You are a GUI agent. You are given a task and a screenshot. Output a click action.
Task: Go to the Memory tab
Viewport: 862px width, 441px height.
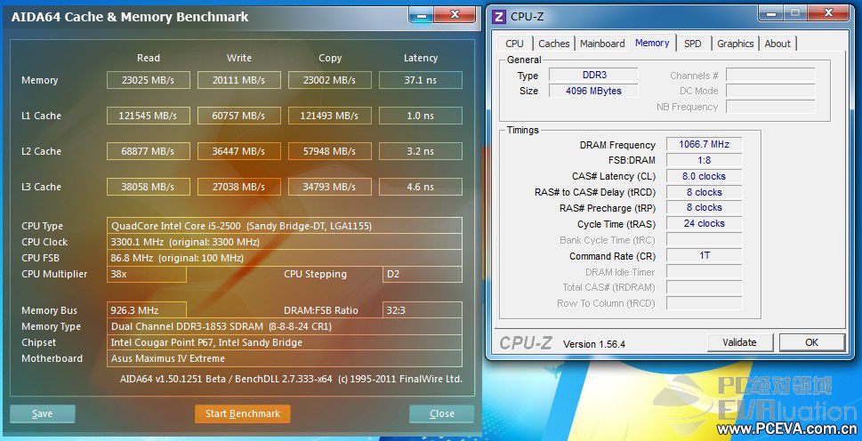652,43
